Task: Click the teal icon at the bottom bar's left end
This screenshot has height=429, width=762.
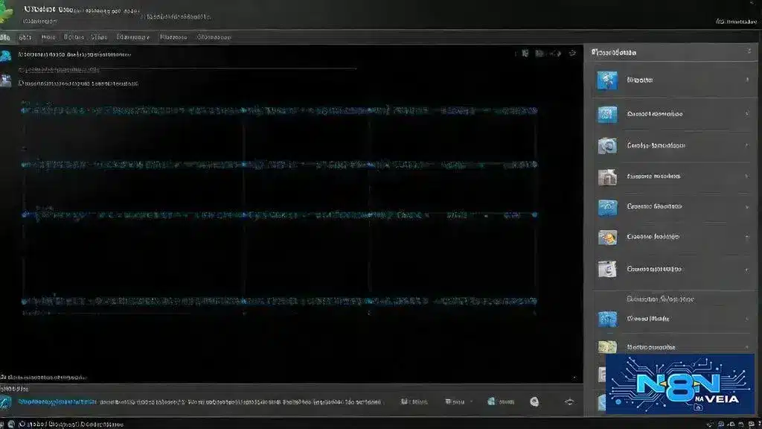Action: 6,402
